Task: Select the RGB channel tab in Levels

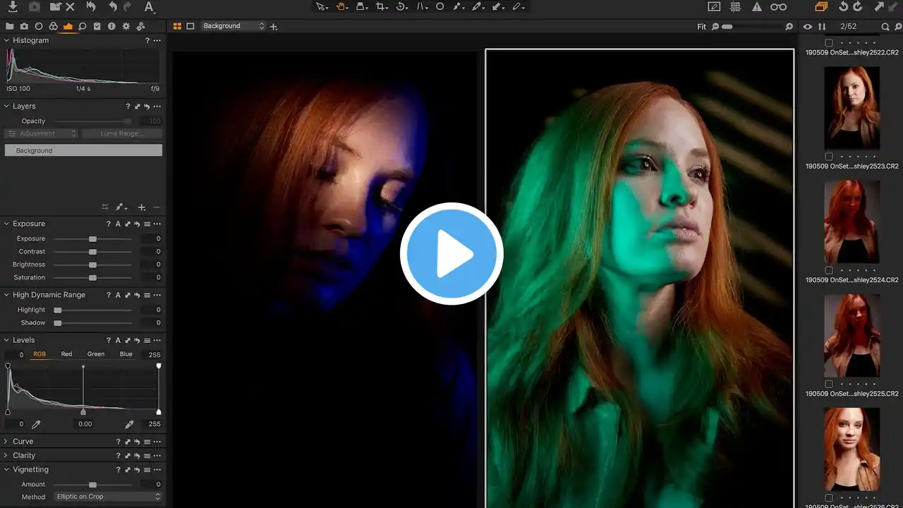Action: 40,354
